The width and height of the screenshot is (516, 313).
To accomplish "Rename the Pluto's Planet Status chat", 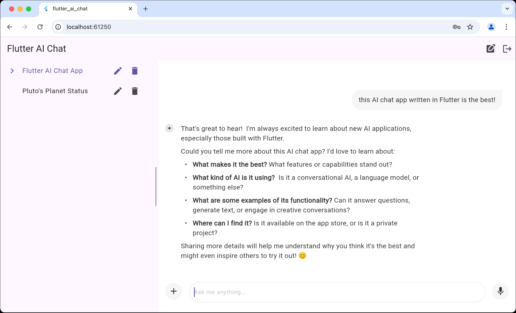I will point(118,91).
